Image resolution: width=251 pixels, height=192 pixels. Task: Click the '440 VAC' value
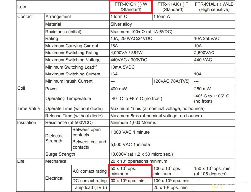tap(214, 60)
